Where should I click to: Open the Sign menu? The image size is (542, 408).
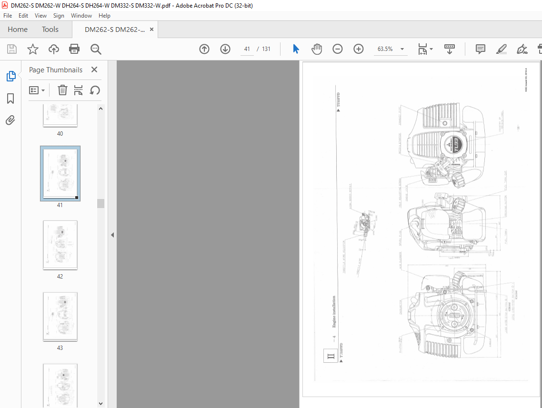[x=59, y=16]
